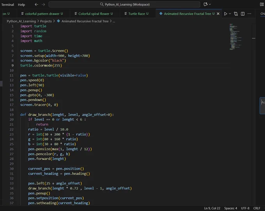The image size is (265, 211).
Task: Click pen.setheading(current_heading) line
Action: click(x=59, y=203)
